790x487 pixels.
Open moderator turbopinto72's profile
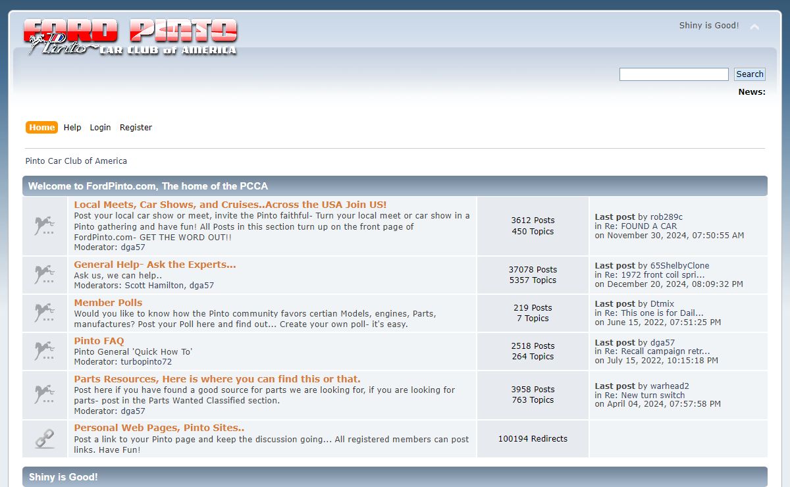pos(146,362)
